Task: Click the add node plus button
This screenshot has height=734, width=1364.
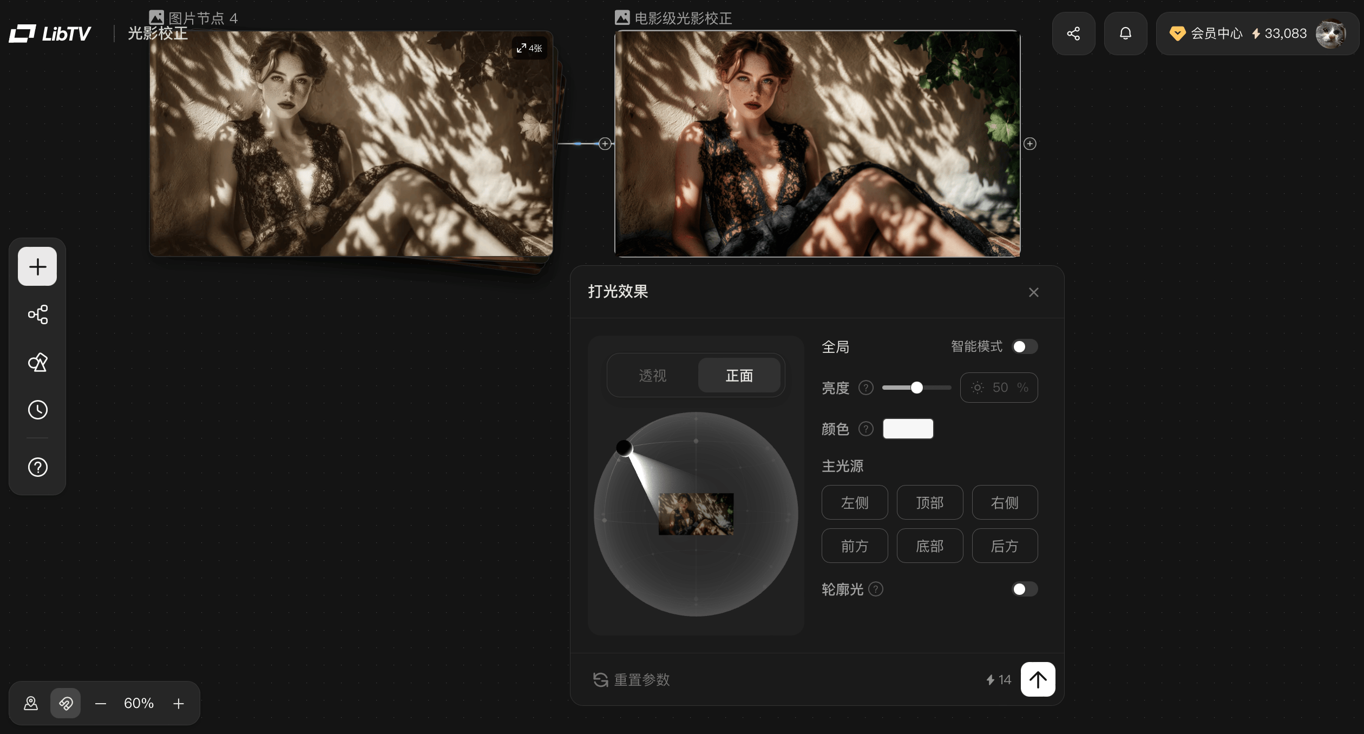Action: (37, 266)
